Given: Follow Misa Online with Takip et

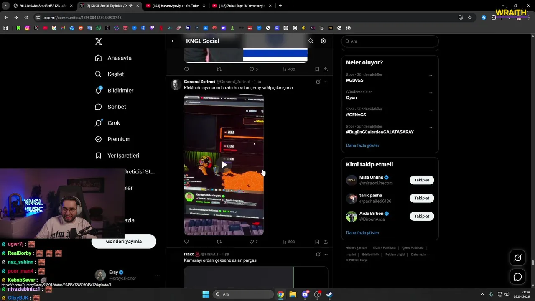Looking at the screenshot, I should (x=422, y=180).
